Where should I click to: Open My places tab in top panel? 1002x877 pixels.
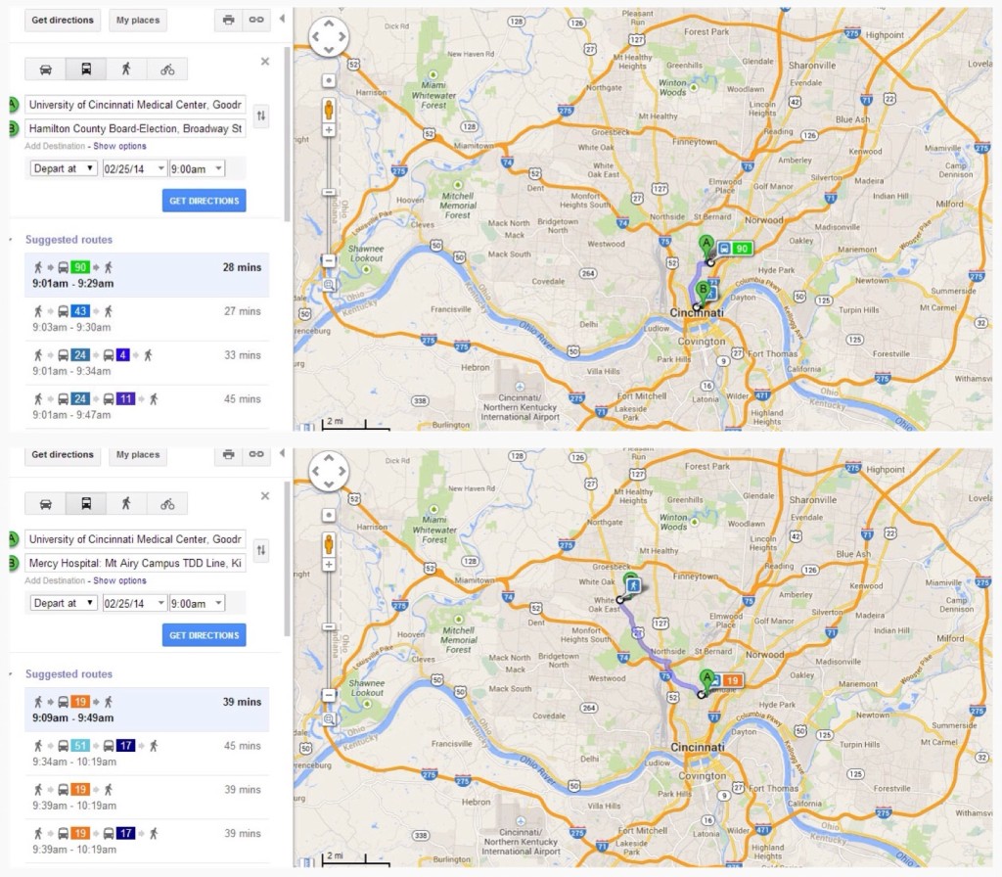point(138,20)
